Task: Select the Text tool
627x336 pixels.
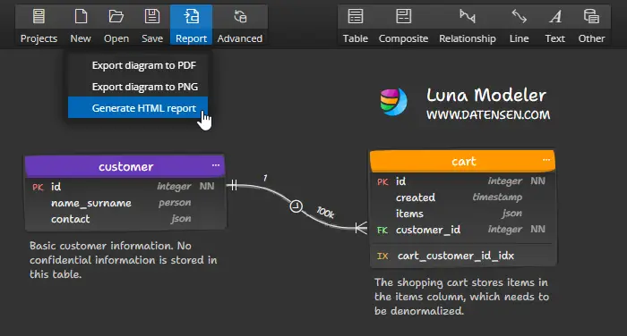Action: [x=554, y=25]
